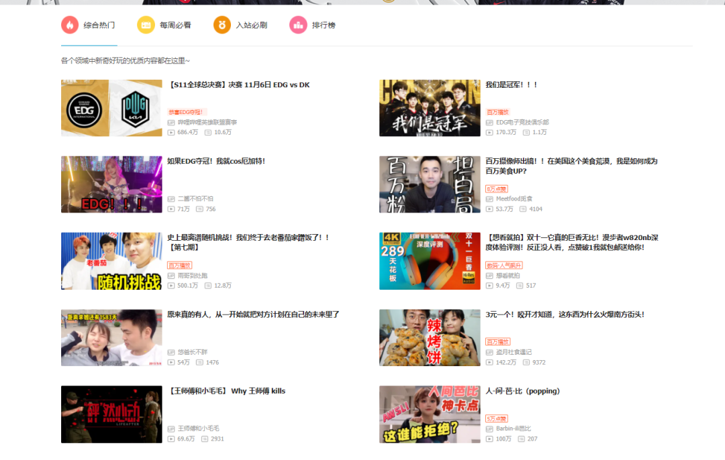
Task: Open the video titled 我们是冠军！！！
Action: click(512, 85)
